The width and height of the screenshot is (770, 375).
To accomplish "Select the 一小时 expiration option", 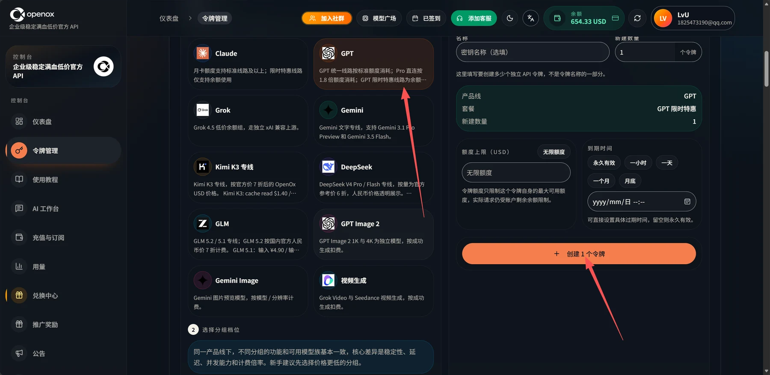I will pyautogui.click(x=638, y=163).
